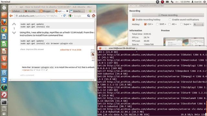Open TeamViewer from the launcher

coord(4,80)
